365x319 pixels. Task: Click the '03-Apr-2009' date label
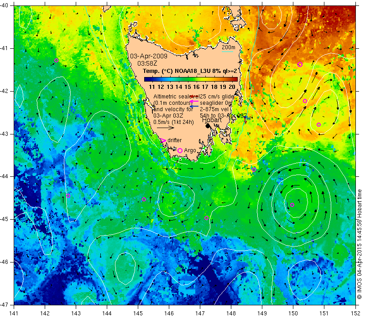[x=149, y=56]
